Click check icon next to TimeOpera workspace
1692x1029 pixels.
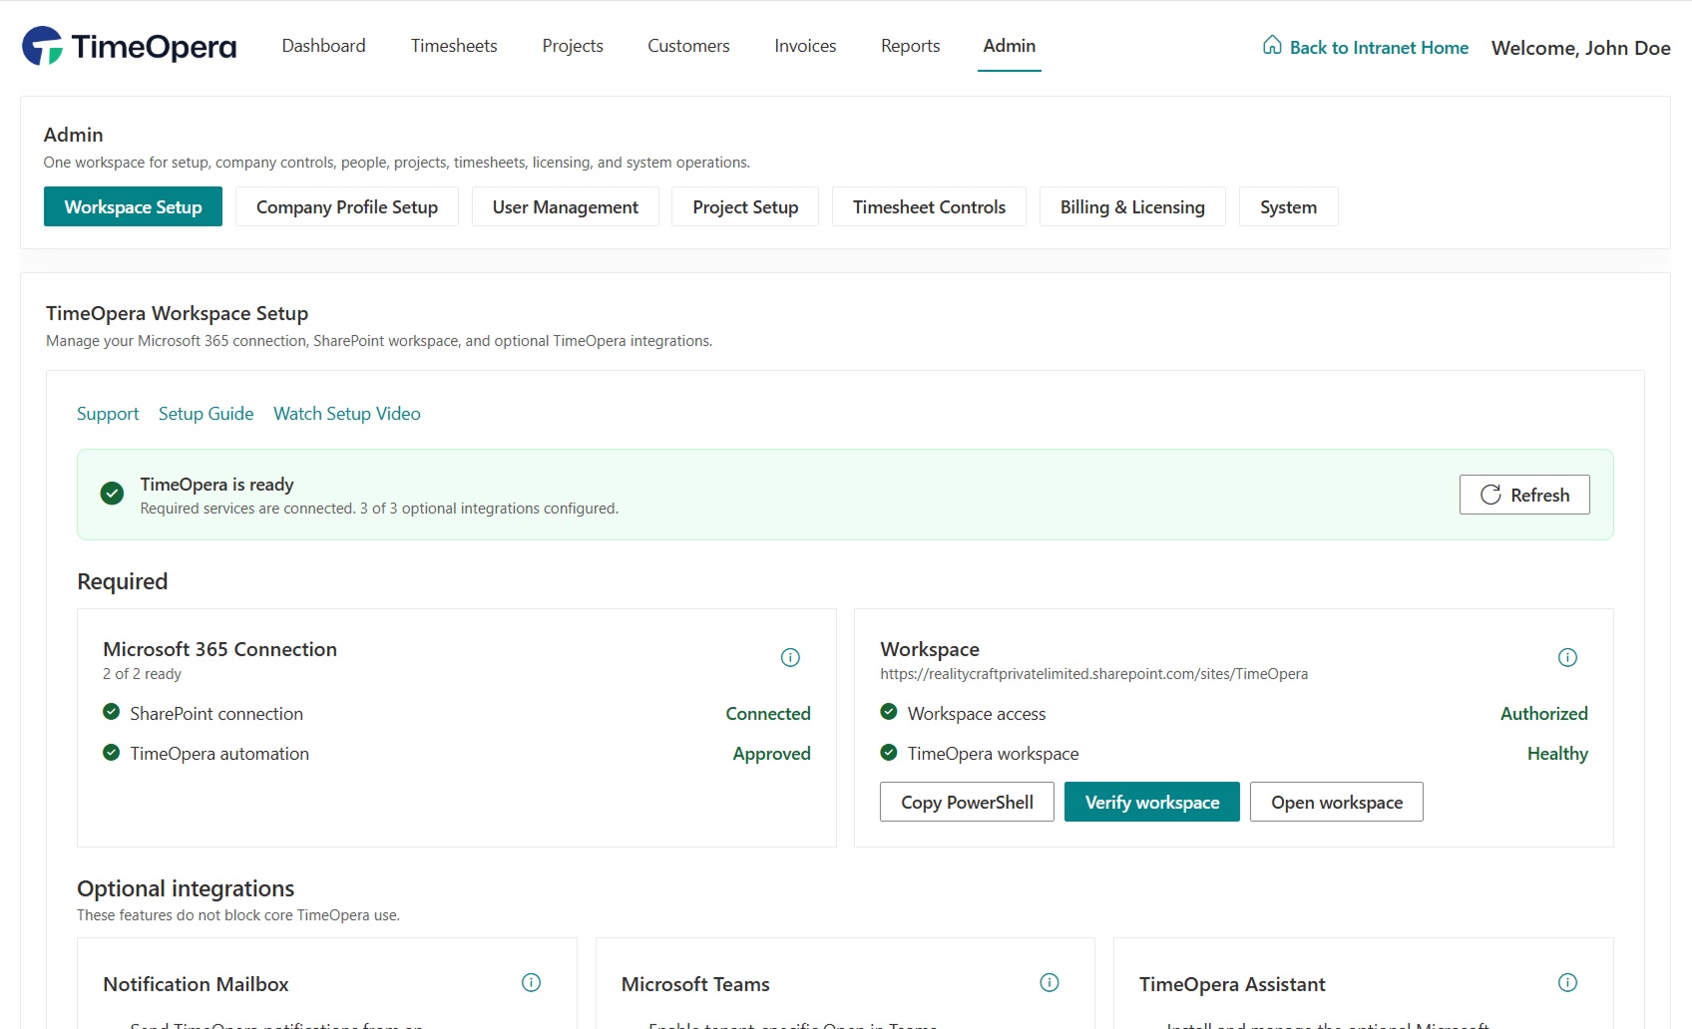click(x=888, y=752)
